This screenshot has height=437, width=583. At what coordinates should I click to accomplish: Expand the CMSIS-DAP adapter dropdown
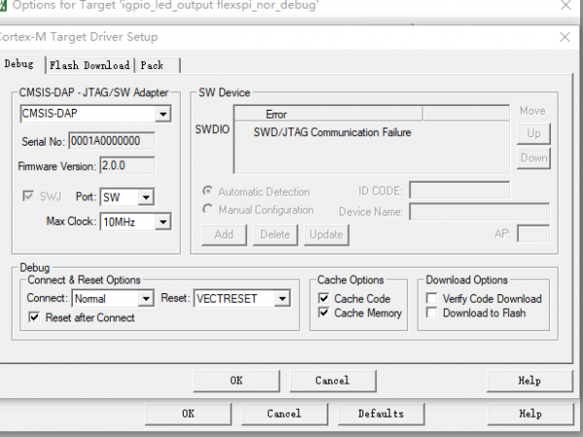(x=162, y=114)
